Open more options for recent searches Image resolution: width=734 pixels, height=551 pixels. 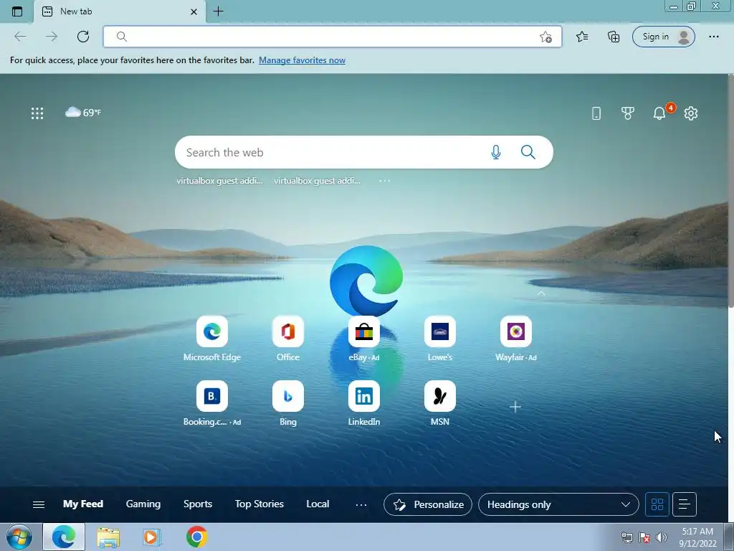385,181
